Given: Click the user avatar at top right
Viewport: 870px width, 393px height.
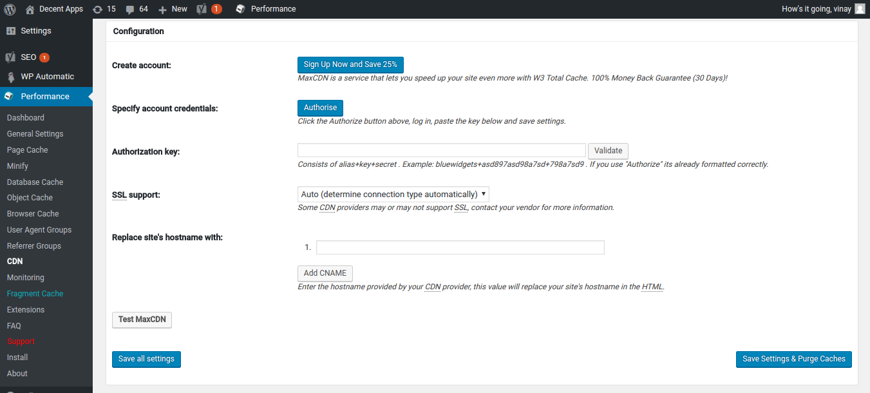Looking at the screenshot, I should 860,9.
